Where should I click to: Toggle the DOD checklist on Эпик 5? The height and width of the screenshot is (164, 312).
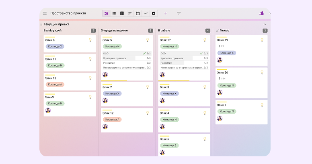click(x=127, y=53)
